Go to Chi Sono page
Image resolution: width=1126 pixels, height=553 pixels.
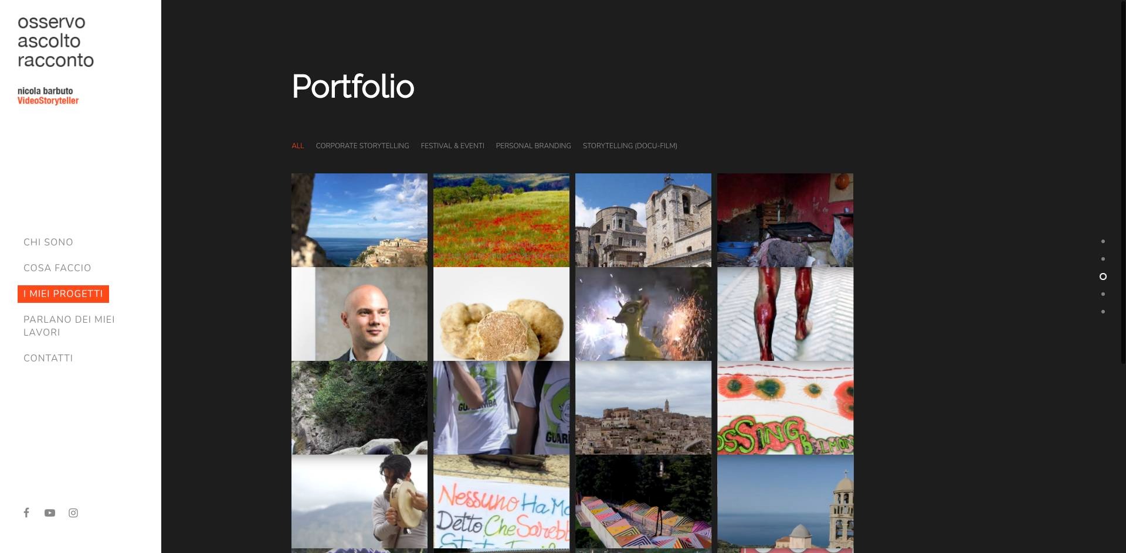[48, 242]
